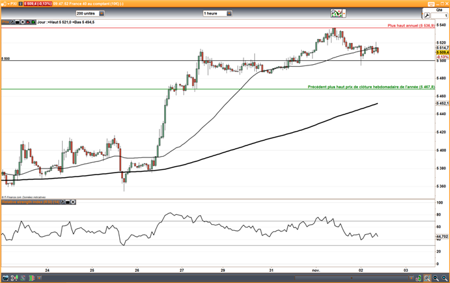Viewport: 450px width, 283px height.
Task: Click the yellow 5 509,4 current price tag
Action: [443, 52]
